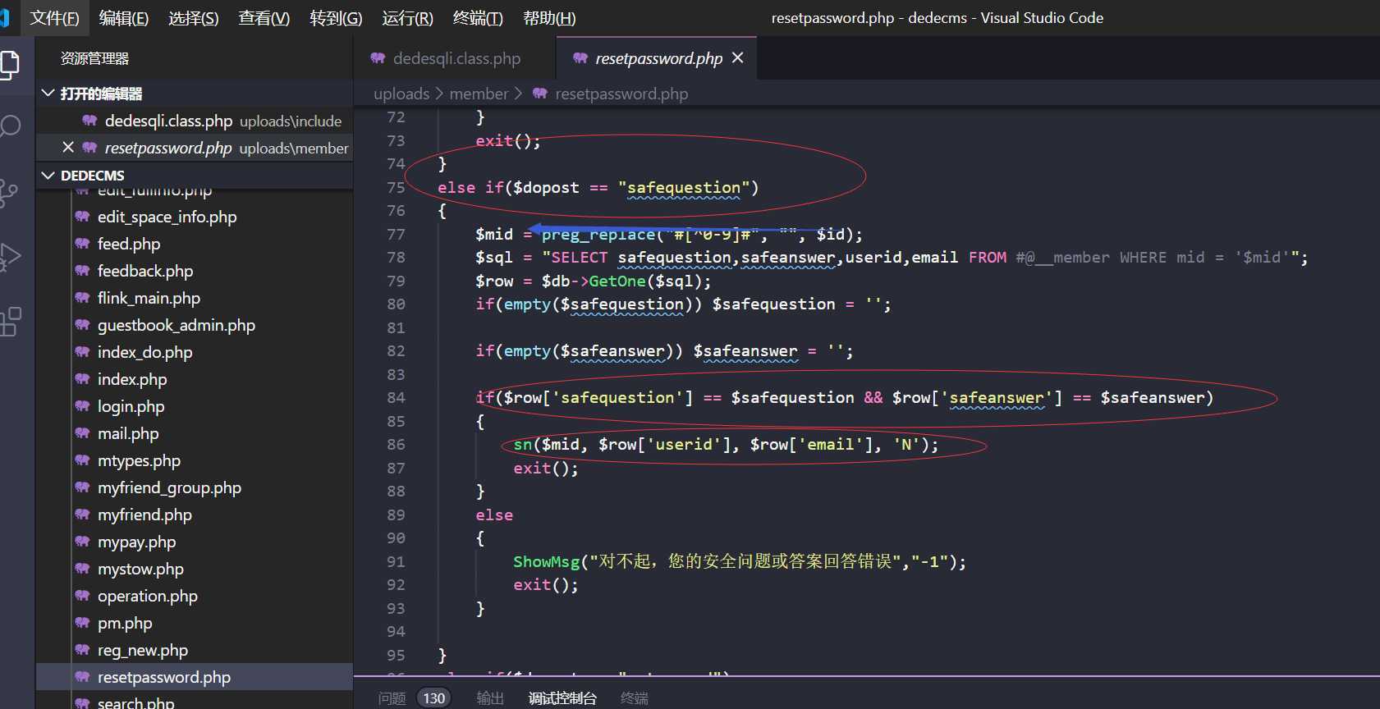Open the Extensions activity bar icon

pyautogui.click(x=10, y=322)
